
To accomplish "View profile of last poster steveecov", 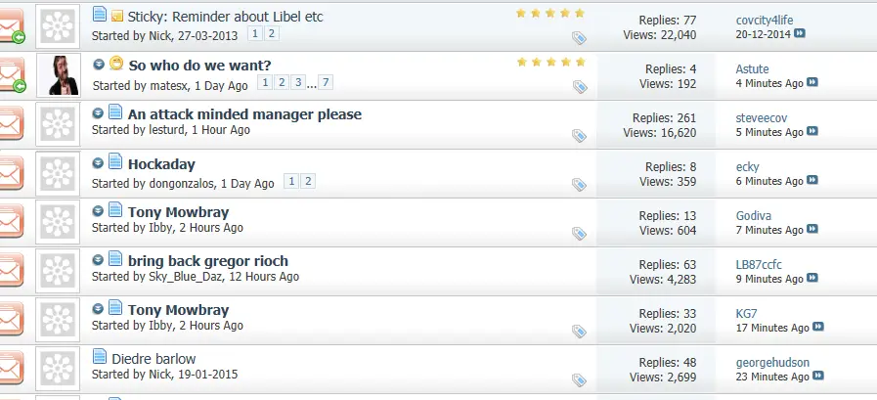I will coord(762,118).
